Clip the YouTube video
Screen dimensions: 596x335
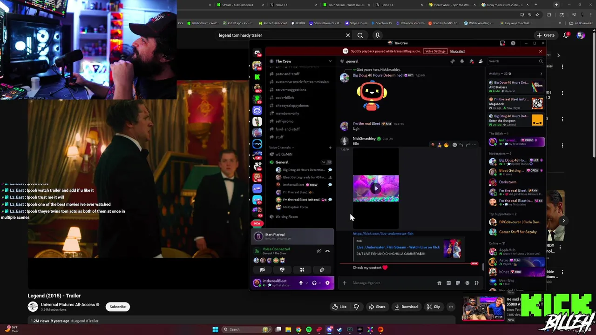433,307
